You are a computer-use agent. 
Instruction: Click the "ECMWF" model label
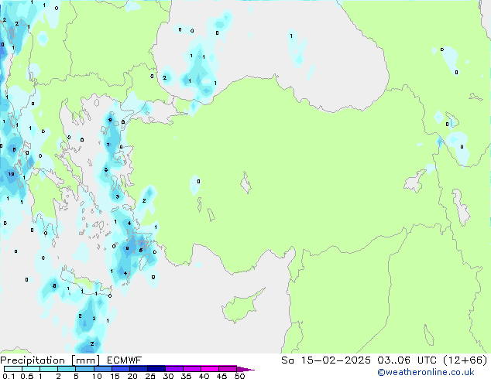[x=125, y=360]
